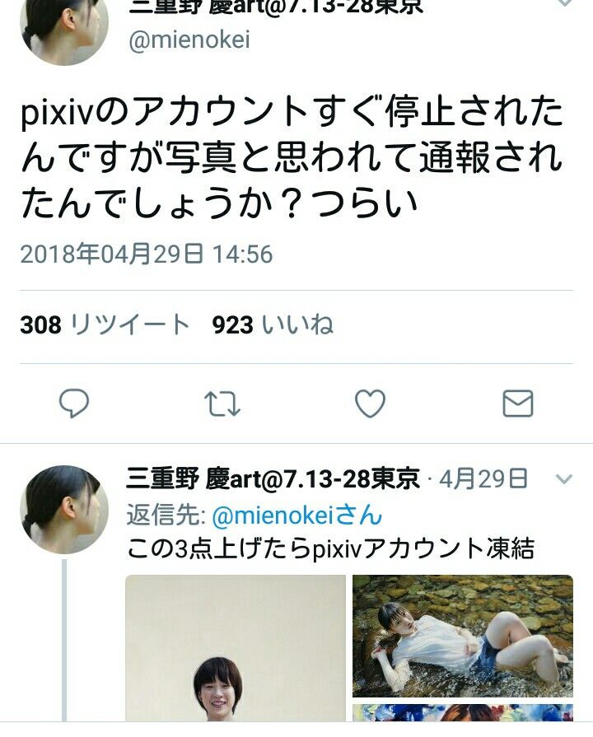
Task: View the 923 いいね list
Action: (273, 324)
